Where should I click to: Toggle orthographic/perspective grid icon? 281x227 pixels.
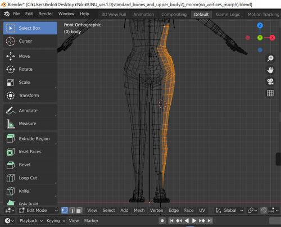click(x=270, y=93)
